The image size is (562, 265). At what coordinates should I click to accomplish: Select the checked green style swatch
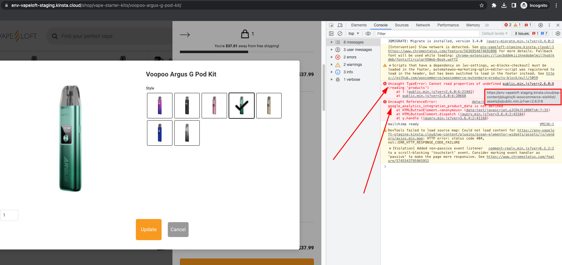click(x=242, y=106)
